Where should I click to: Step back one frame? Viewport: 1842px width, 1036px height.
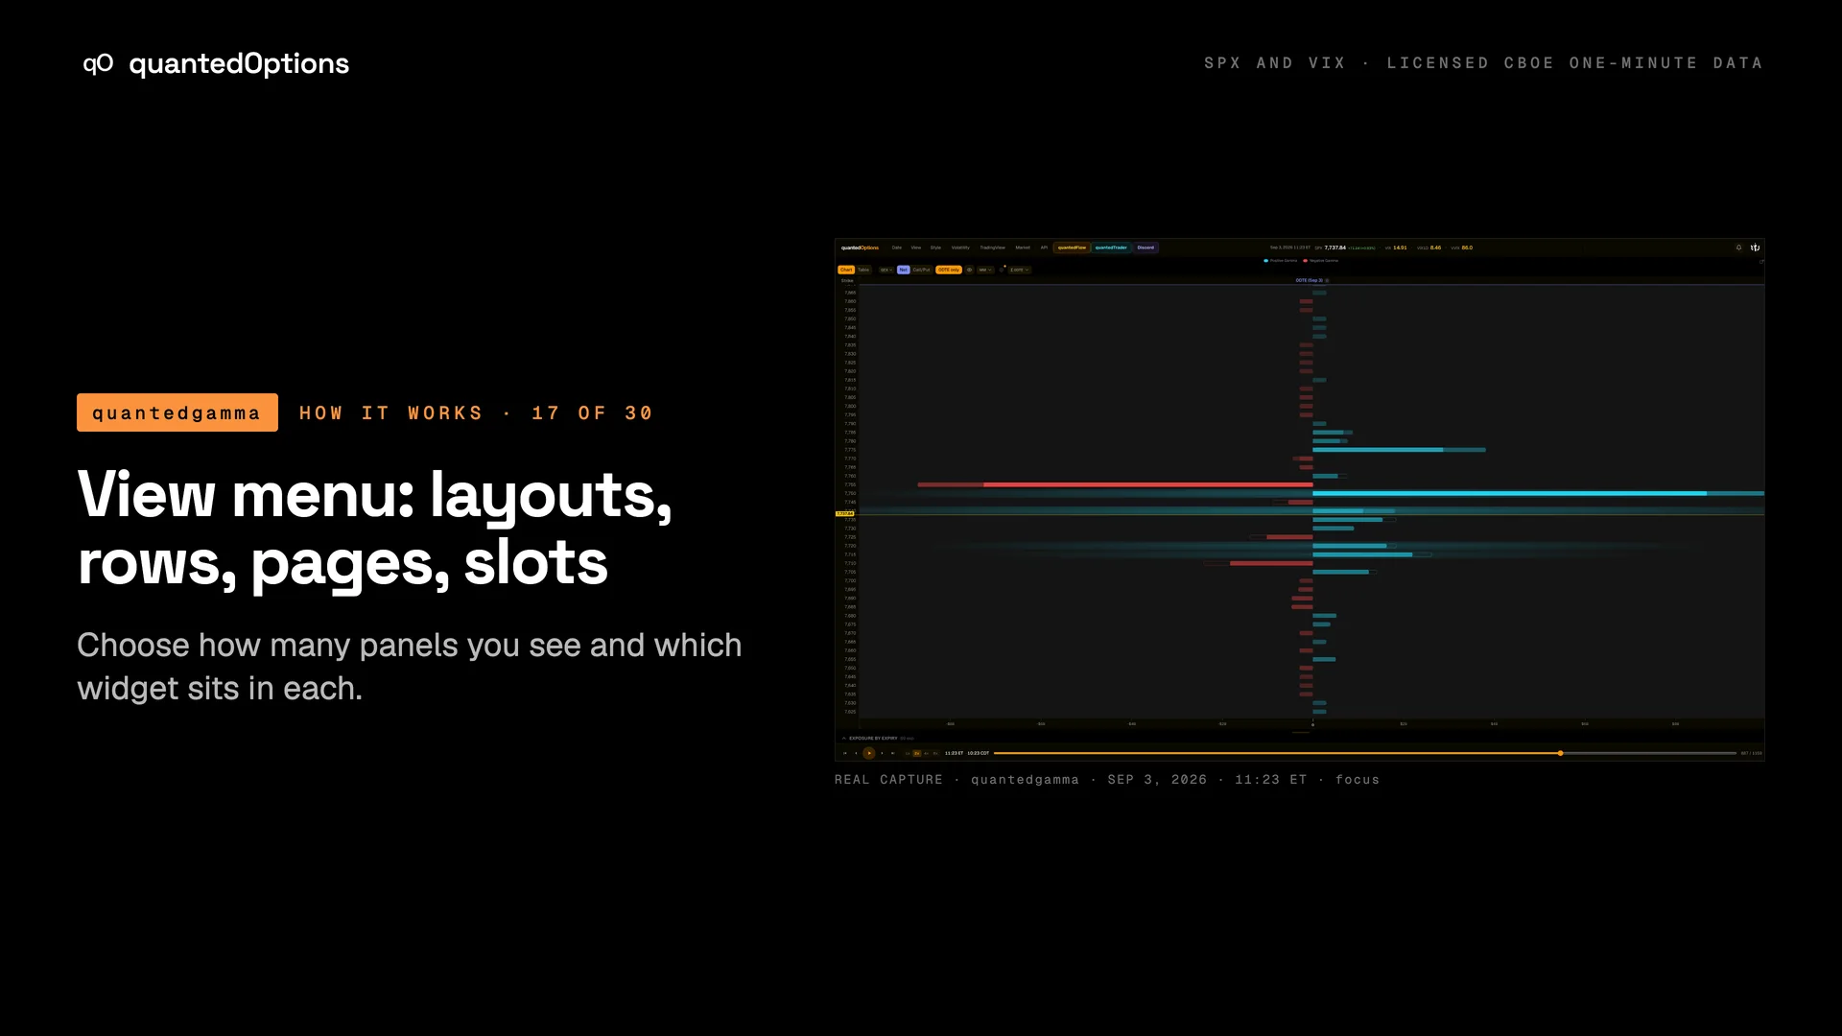click(856, 753)
